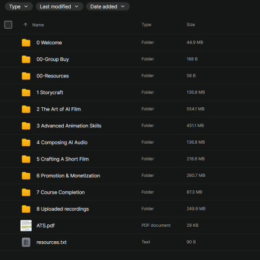The image size is (260, 260).
Task: Open the Type filter dropdown
Action: [x=19, y=6]
